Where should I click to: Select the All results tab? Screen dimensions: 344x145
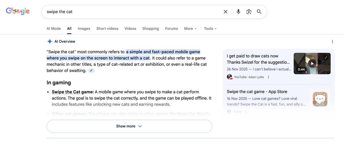click(69, 28)
